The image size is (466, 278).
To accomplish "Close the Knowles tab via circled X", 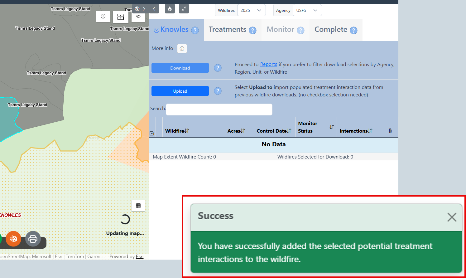I will [x=156, y=30].
